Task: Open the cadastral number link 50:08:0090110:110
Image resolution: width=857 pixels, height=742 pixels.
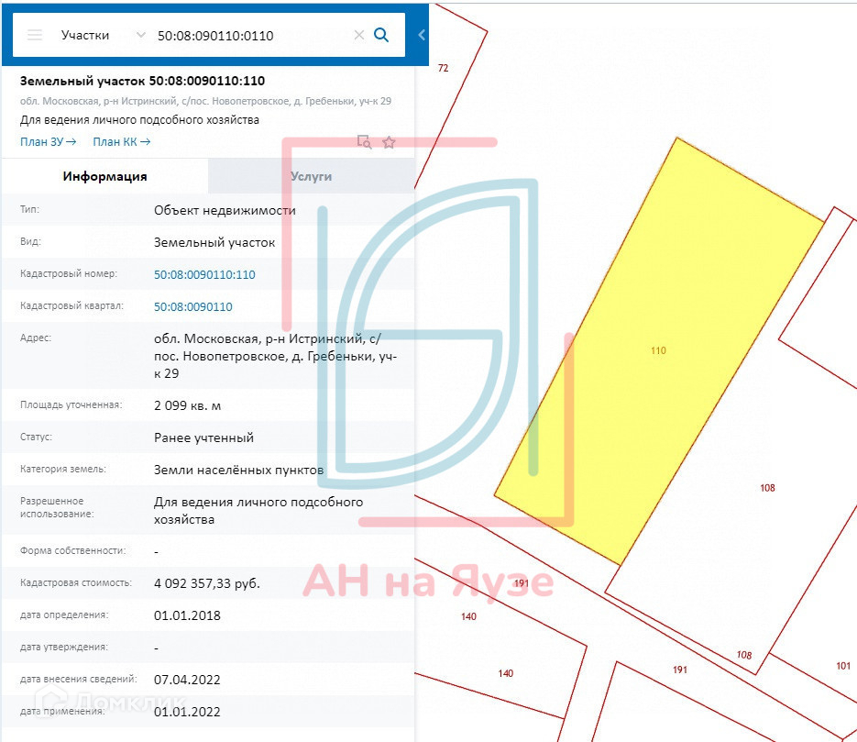Action: pos(204,274)
